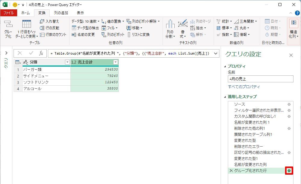
Task: Click the すべてのプロパティ link
Action: pos(244,87)
